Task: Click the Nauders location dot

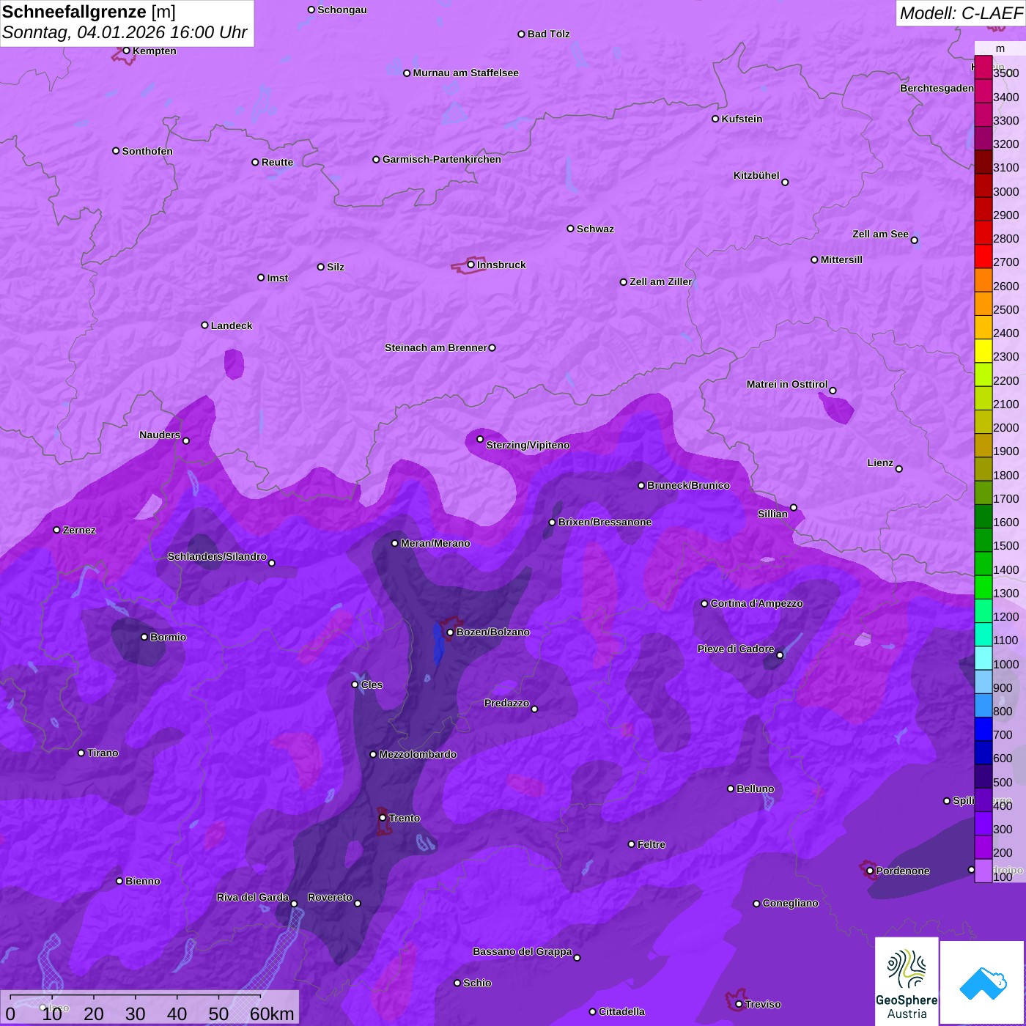Action: pyautogui.click(x=186, y=441)
